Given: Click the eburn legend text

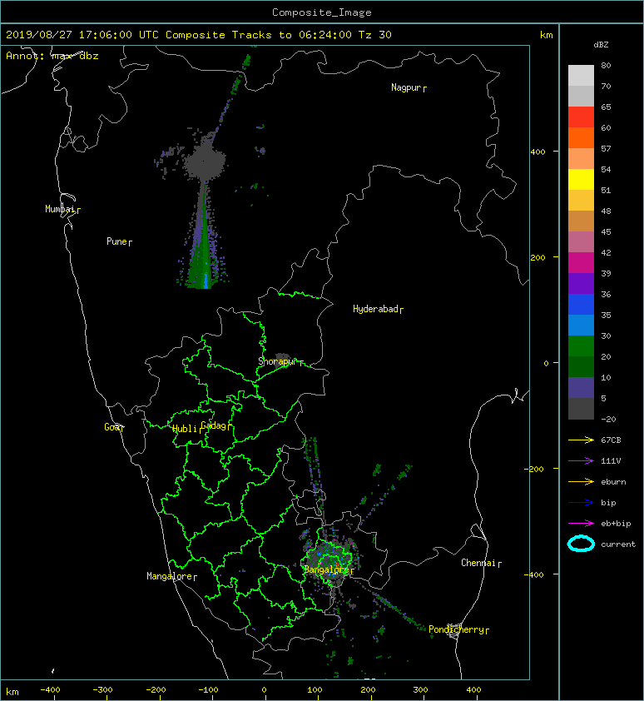Looking at the screenshot, I should 613,482.
